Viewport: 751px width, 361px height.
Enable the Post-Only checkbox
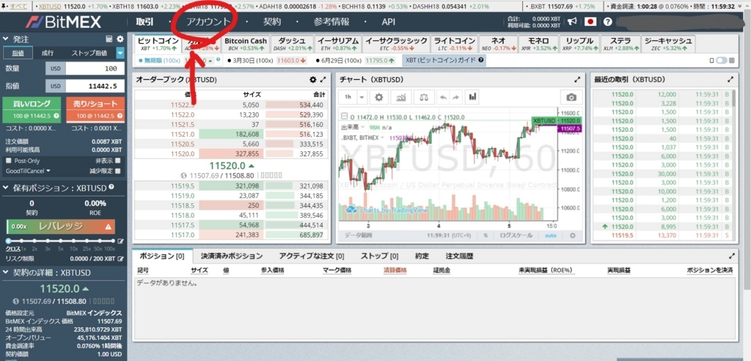click(x=10, y=161)
